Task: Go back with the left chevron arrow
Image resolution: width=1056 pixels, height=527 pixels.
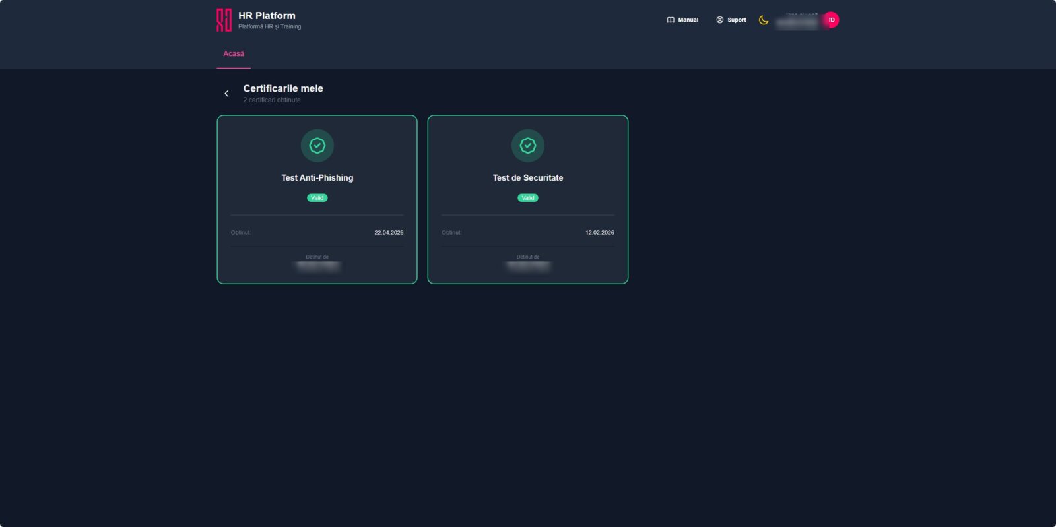Action: 226,94
